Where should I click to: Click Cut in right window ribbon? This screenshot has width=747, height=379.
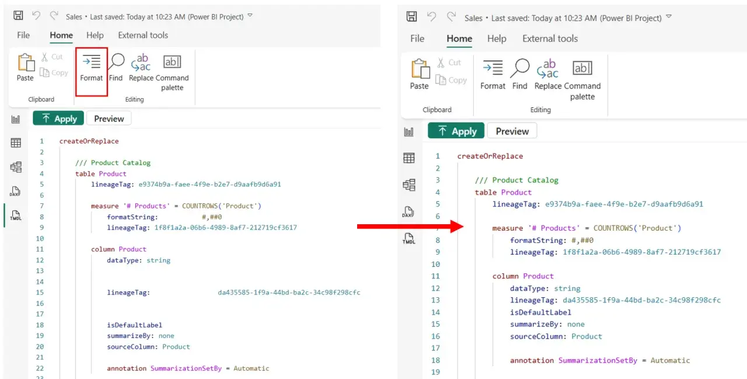[x=448, y=62]
